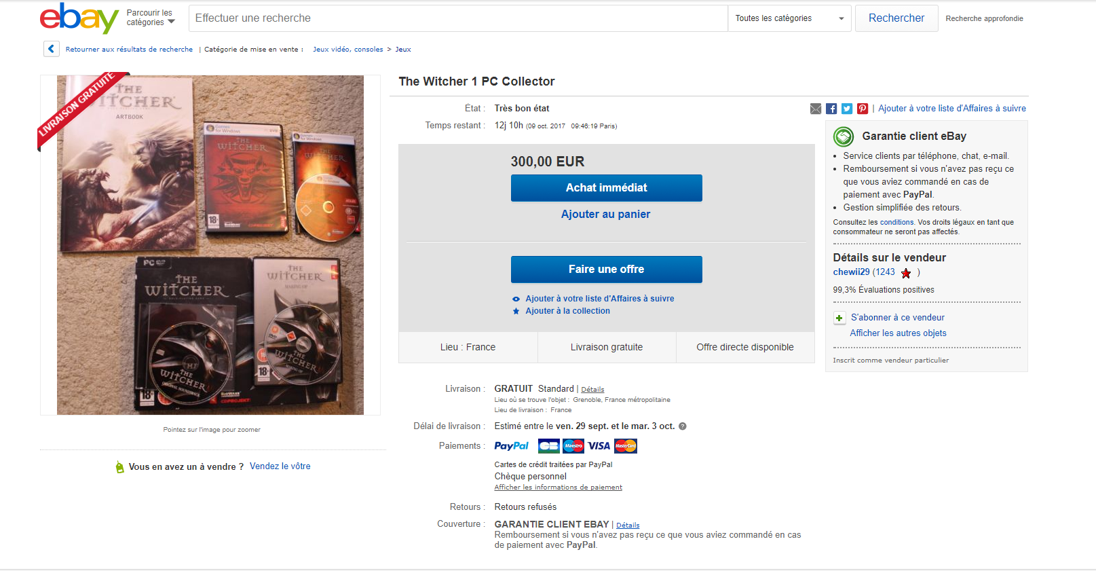Click the delivery estimate help question mark
Image resolution: width=1096 pixels, height=571 pixels.
(683, 426)
